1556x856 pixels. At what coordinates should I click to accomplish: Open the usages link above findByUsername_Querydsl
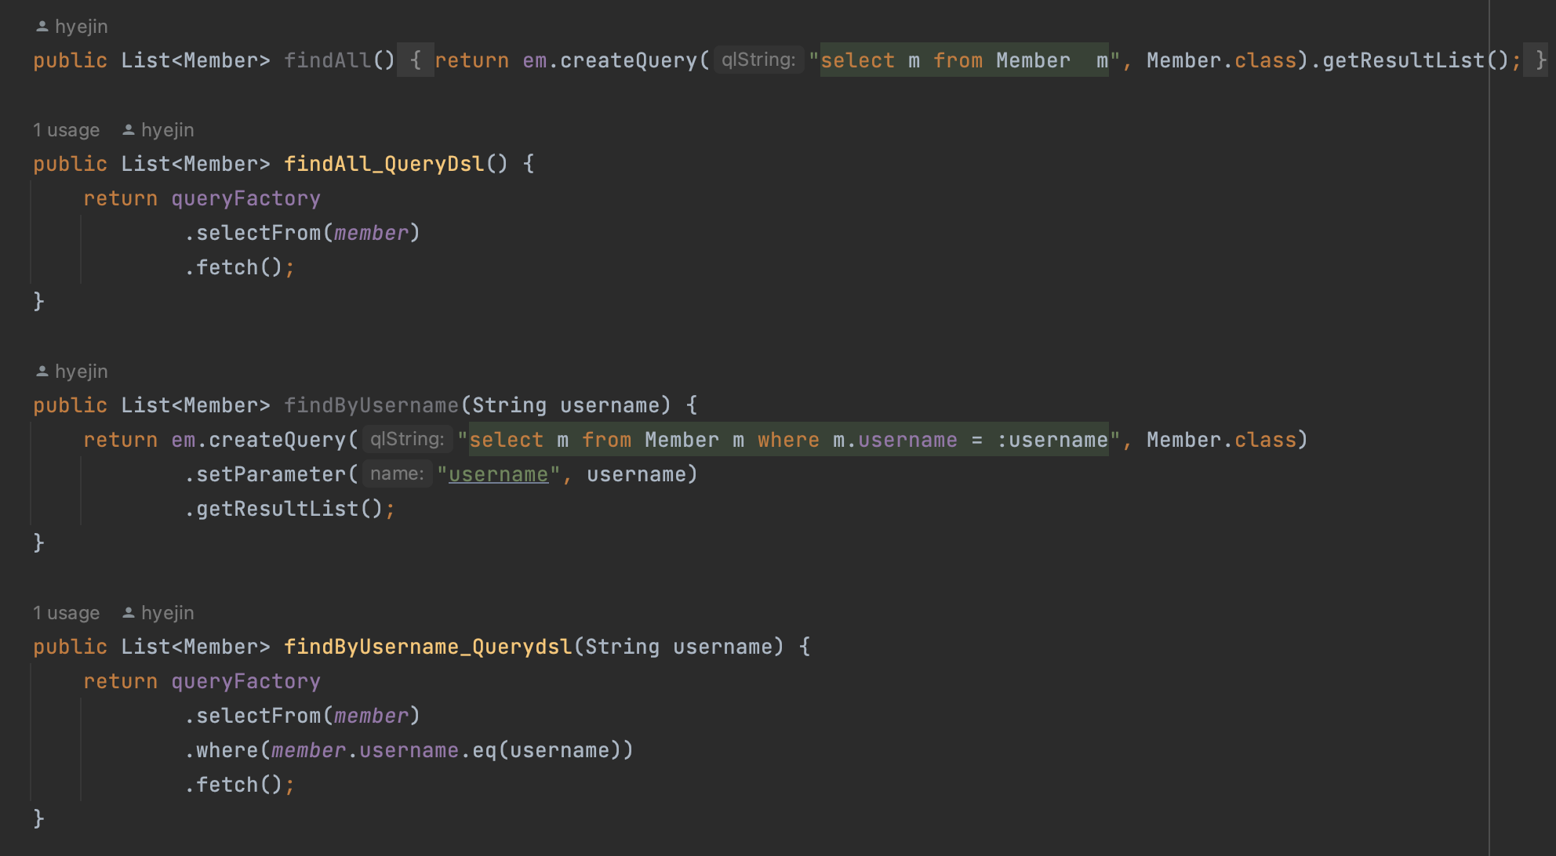(x=66, y=613)
